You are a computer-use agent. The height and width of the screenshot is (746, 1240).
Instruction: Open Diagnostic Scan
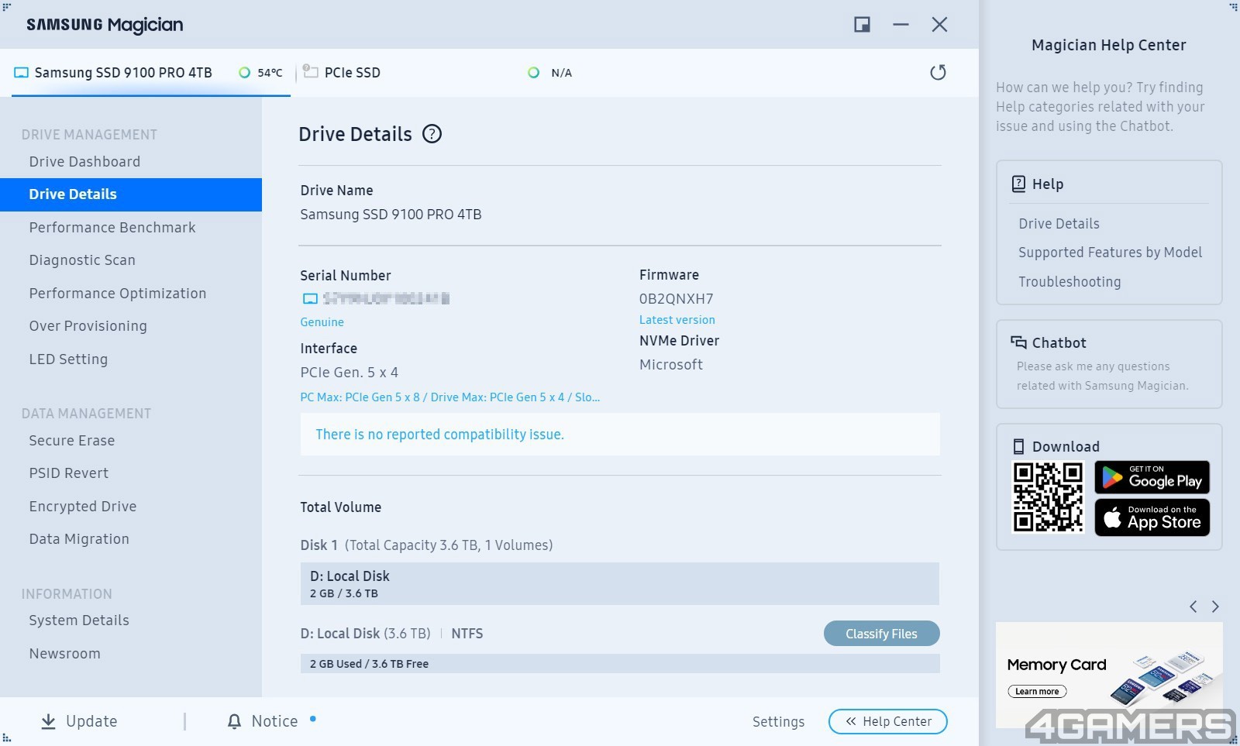click(x=82, y=260)
